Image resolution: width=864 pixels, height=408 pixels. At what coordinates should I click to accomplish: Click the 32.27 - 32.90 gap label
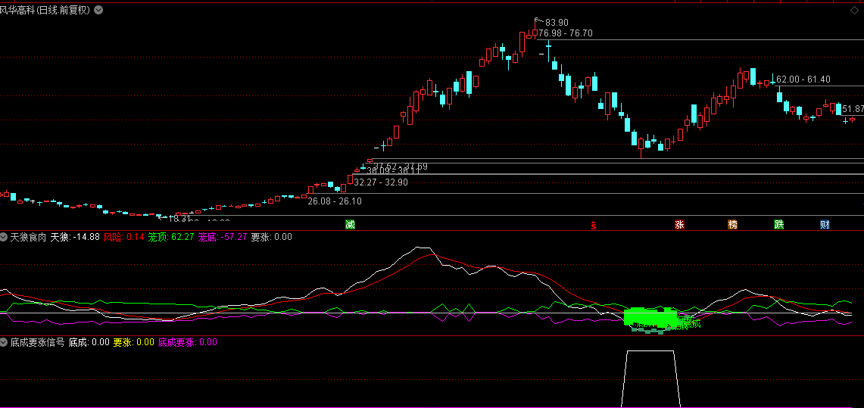[381, 182]
